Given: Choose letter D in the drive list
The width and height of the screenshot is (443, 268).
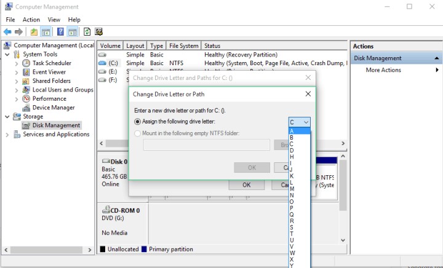Looking at the screenshot, I should pyautogui.click(x=292, y=151).
